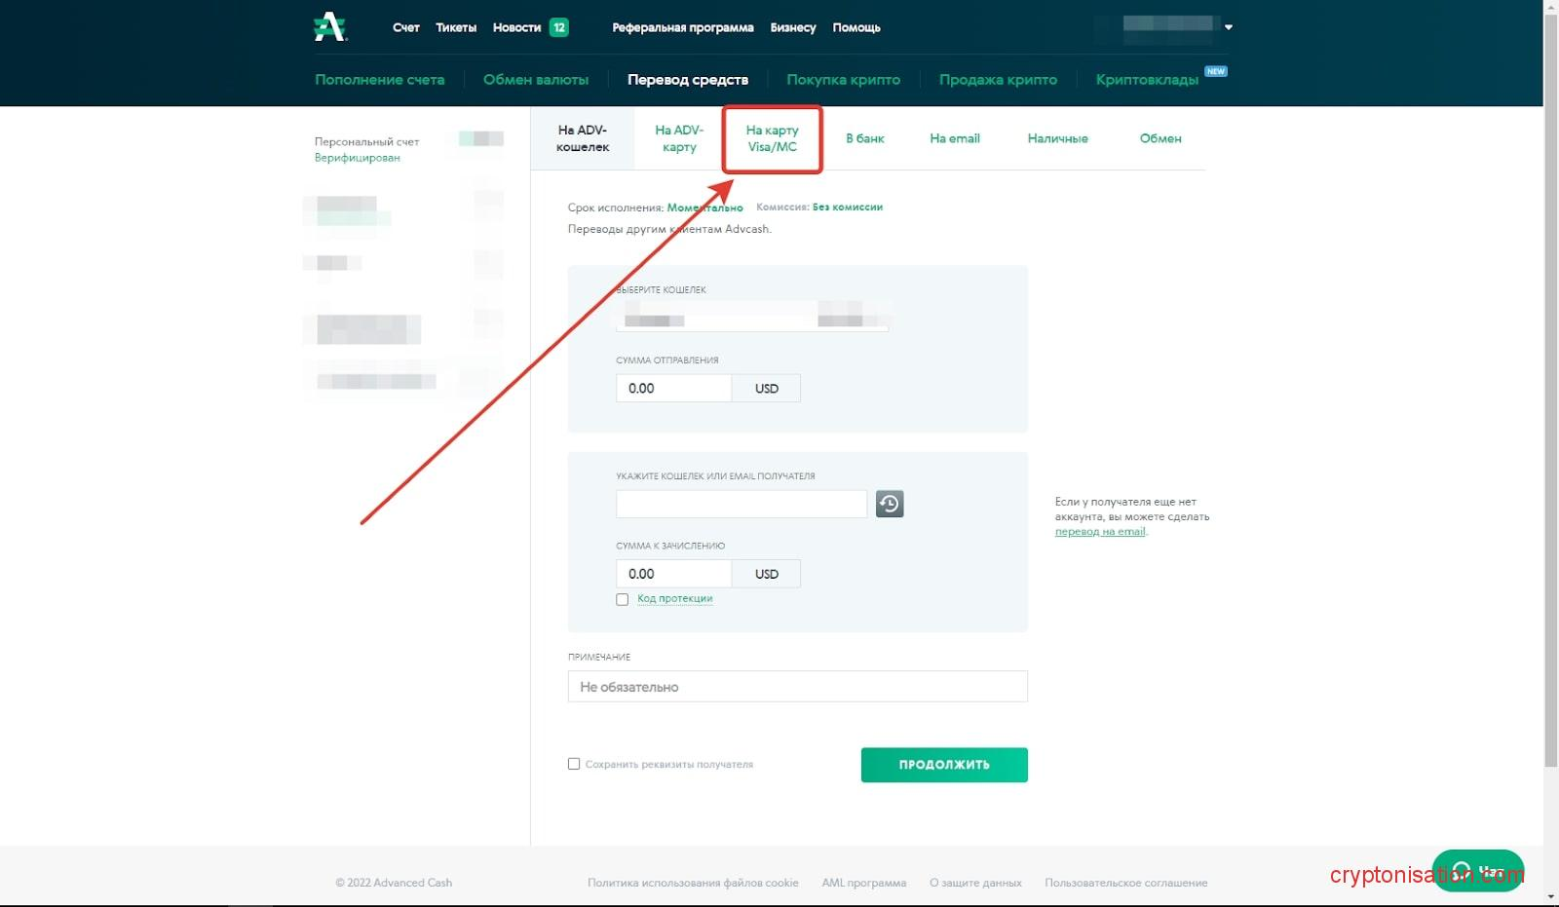Check Сохранить реквизиты получателя box
The width and height of the screenshot is (1559, 907).
point(574,764)
